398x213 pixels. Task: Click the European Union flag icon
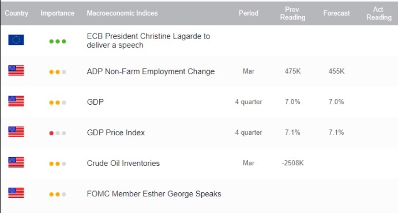coord(16,40)
